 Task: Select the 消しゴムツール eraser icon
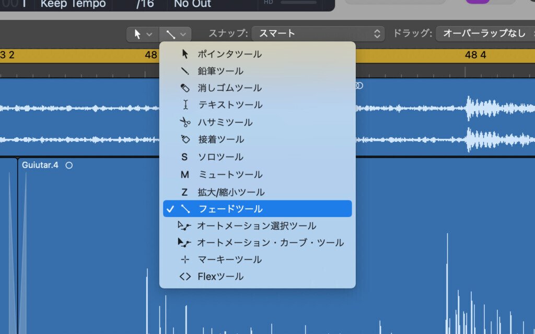(185, 88)
